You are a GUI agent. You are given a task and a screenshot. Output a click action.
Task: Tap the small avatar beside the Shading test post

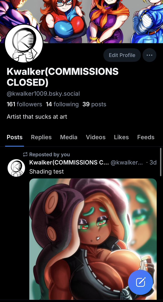pyautogui.click(x=16, y=168)
